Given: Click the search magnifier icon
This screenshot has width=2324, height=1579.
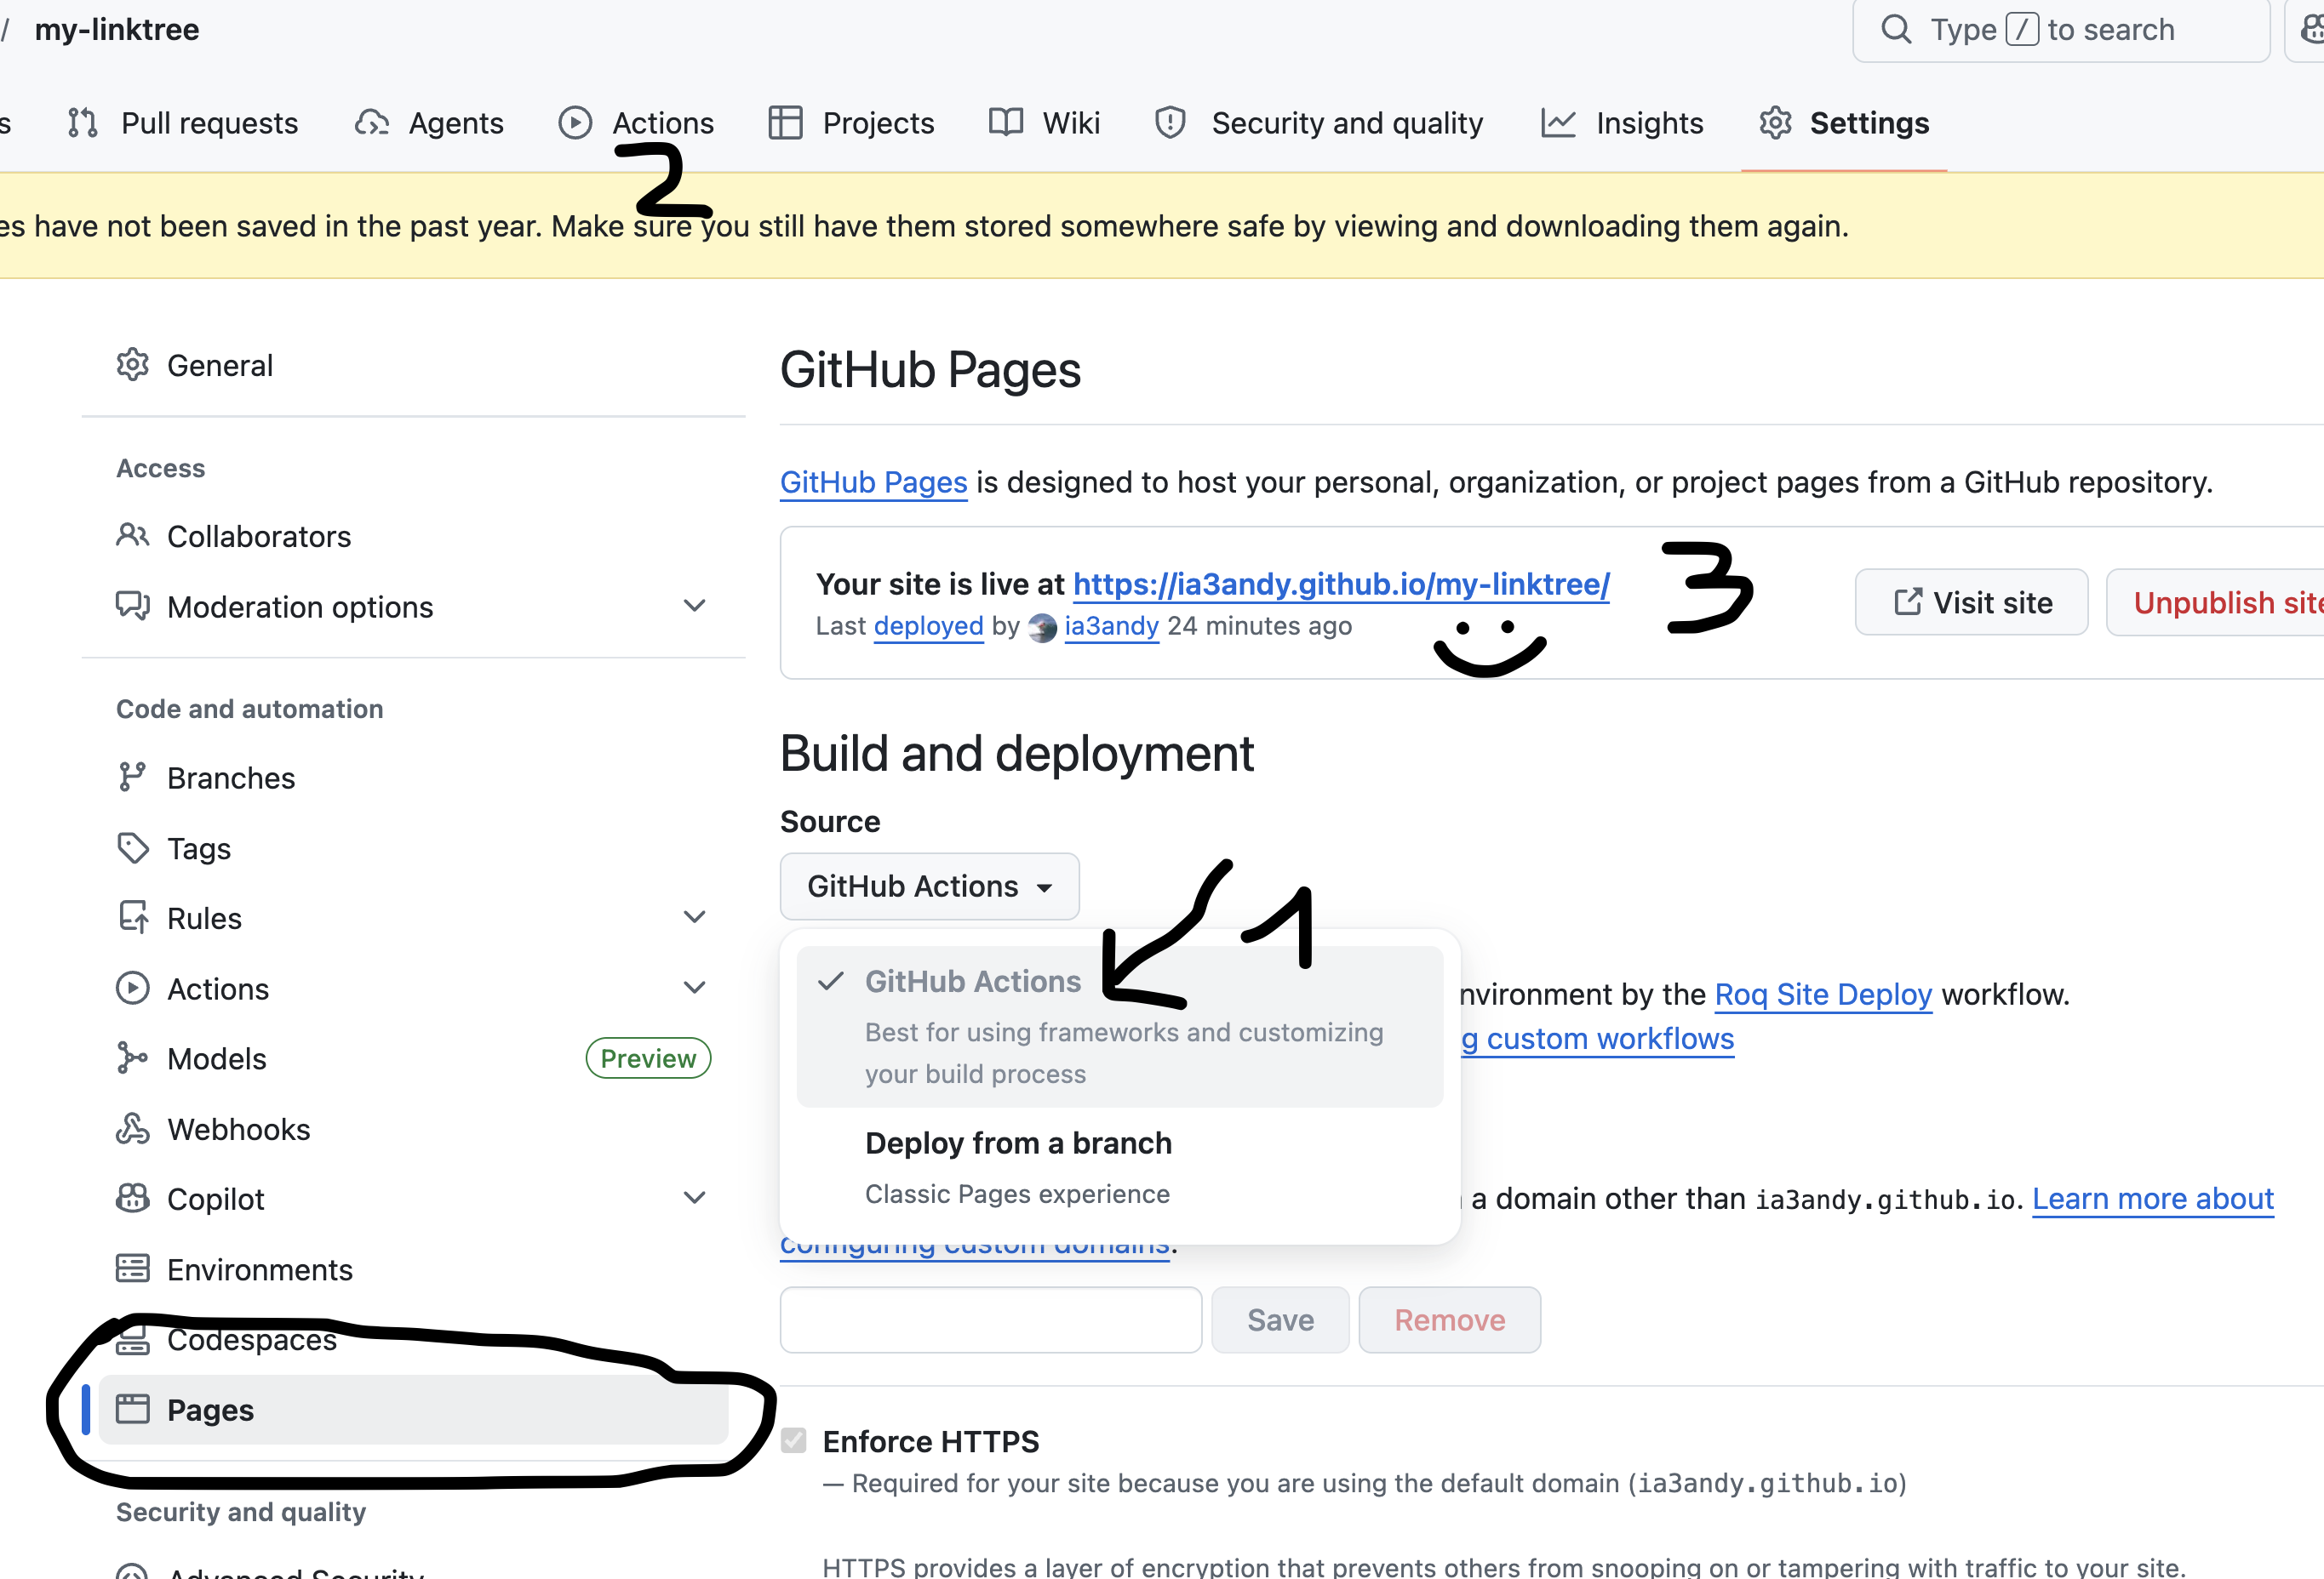Looking at the screenshot, I should tap(1896, 29).
